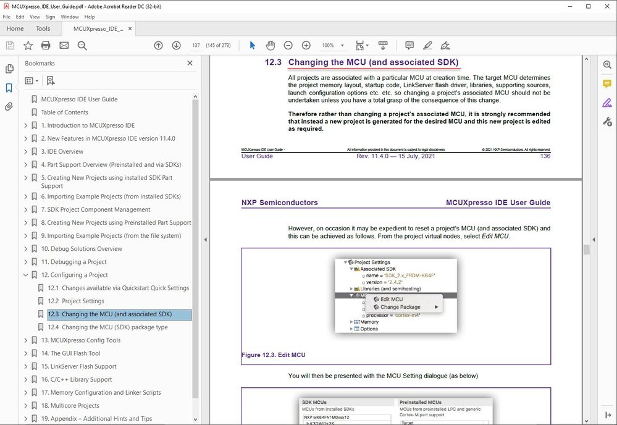Collapse 12. Configuring a Project bookmark
The width and height of the screenshot is (617, 425).
(x=25, y=275)
